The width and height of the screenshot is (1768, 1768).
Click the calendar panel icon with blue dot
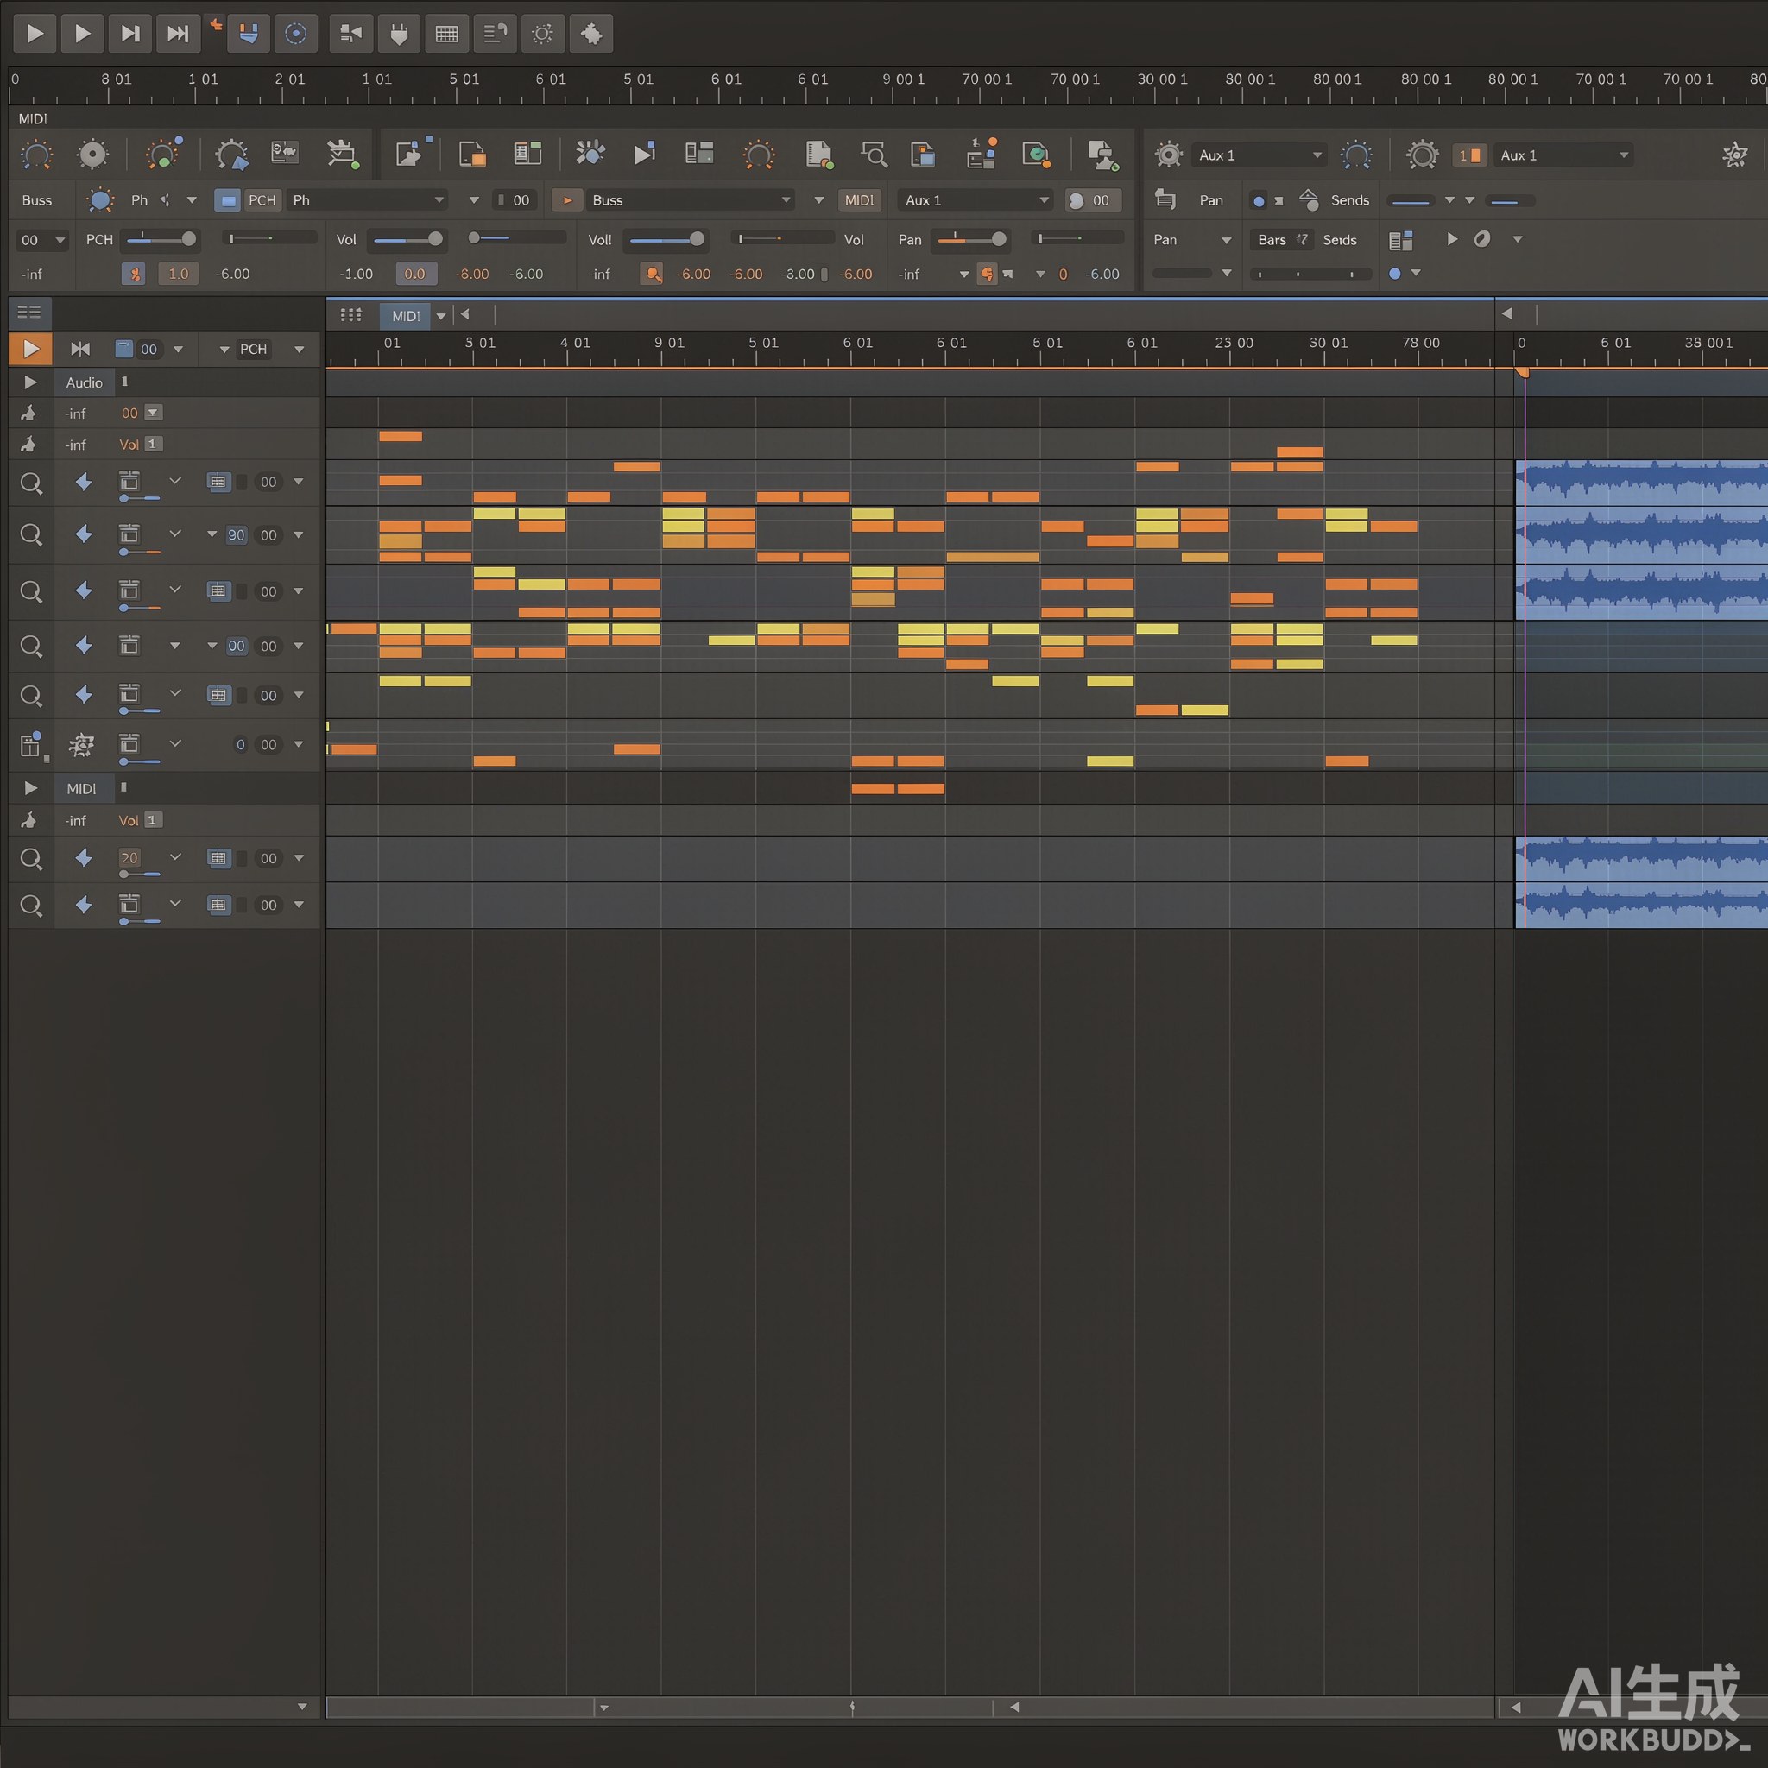coord(32,746)
